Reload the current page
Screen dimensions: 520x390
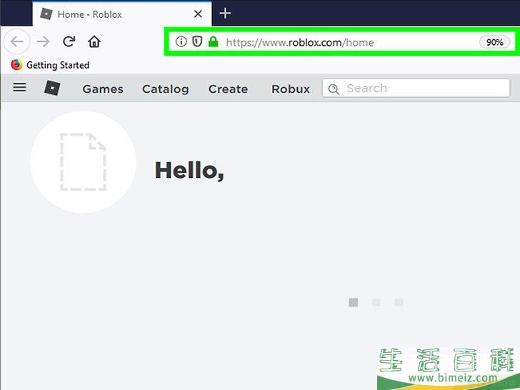[69, 41]
